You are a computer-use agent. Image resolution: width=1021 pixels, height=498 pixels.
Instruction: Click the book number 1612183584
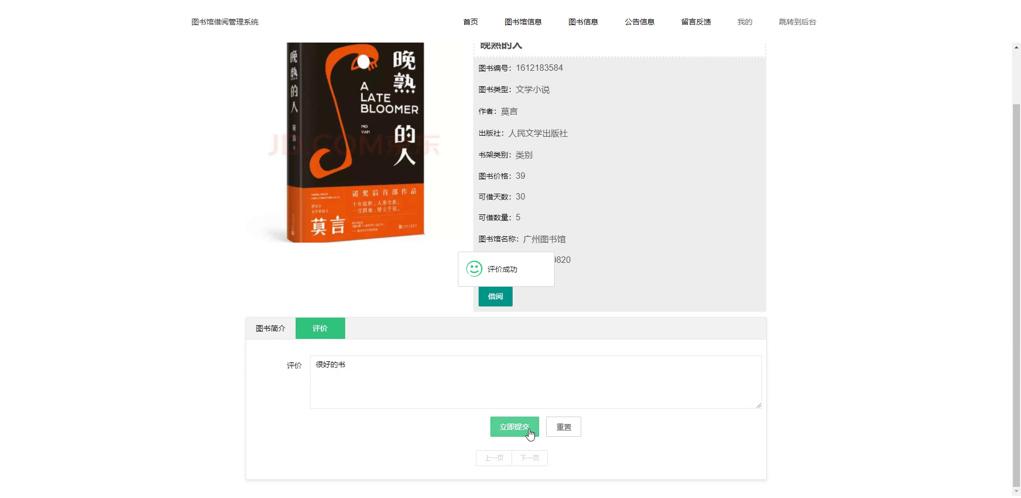(539, 68)
